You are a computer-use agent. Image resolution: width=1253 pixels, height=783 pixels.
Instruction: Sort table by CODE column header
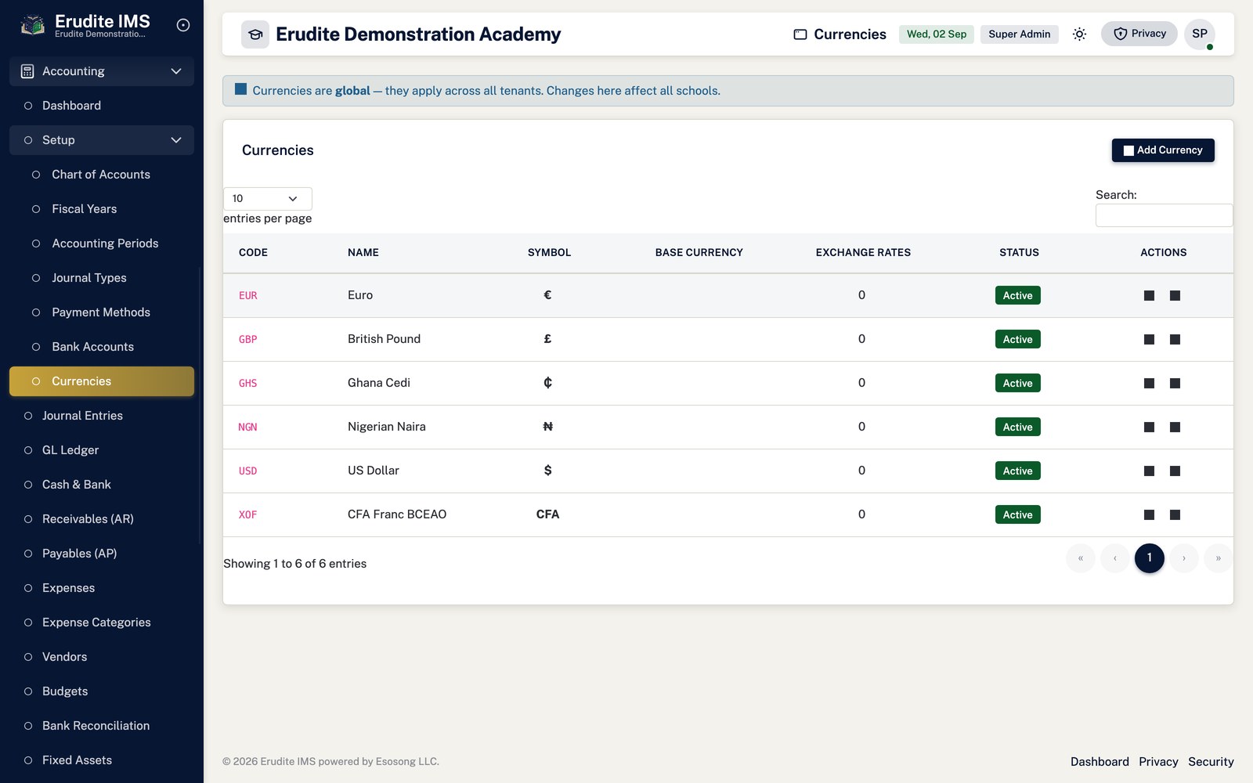pyautogui.click(x=253, y=253)
